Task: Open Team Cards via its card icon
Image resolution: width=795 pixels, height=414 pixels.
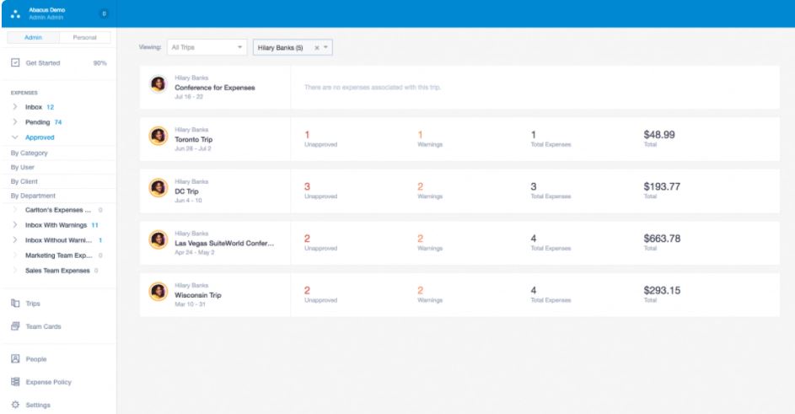Action: click(x=15, y=326)
